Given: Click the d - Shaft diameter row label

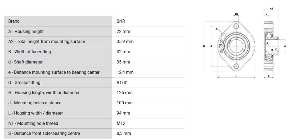Looking at the screenshot, I should tap(26, 62).
